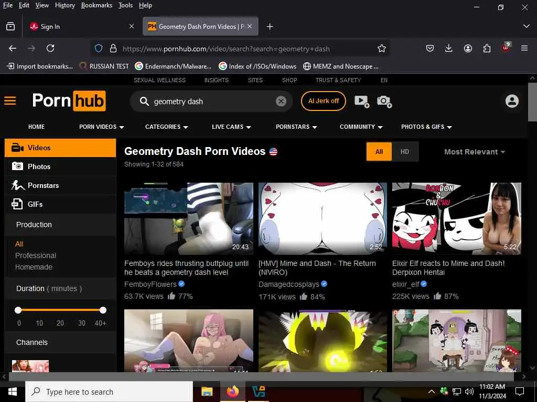Open the Firefox account icon
Image resolution: width=537 pixels, height=402 pixels.
point(468,48)
